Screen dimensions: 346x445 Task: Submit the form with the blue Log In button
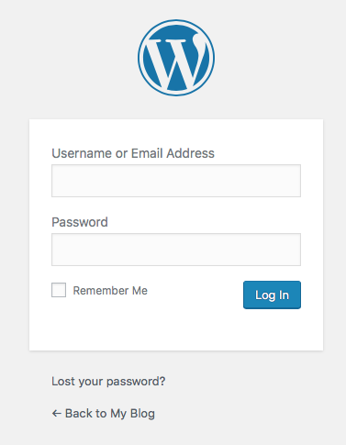(272, 295)
